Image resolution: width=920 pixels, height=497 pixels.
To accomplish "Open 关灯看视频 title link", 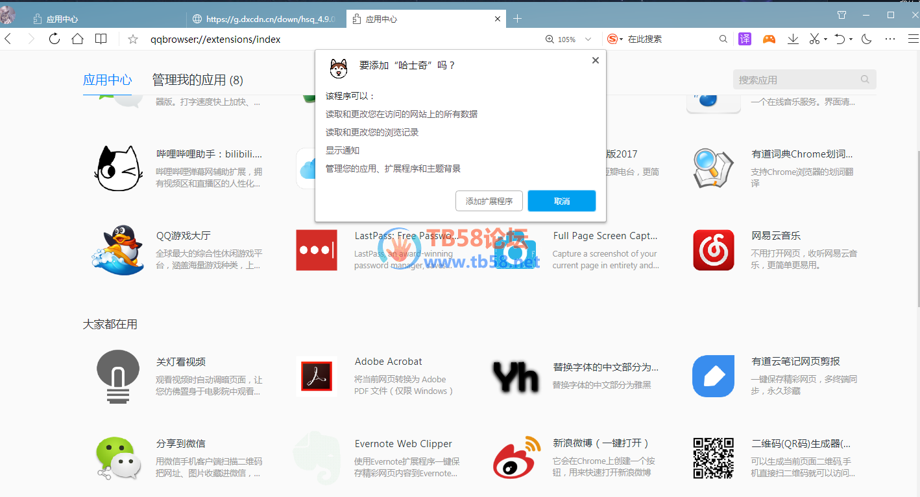I will coord(180,362).
